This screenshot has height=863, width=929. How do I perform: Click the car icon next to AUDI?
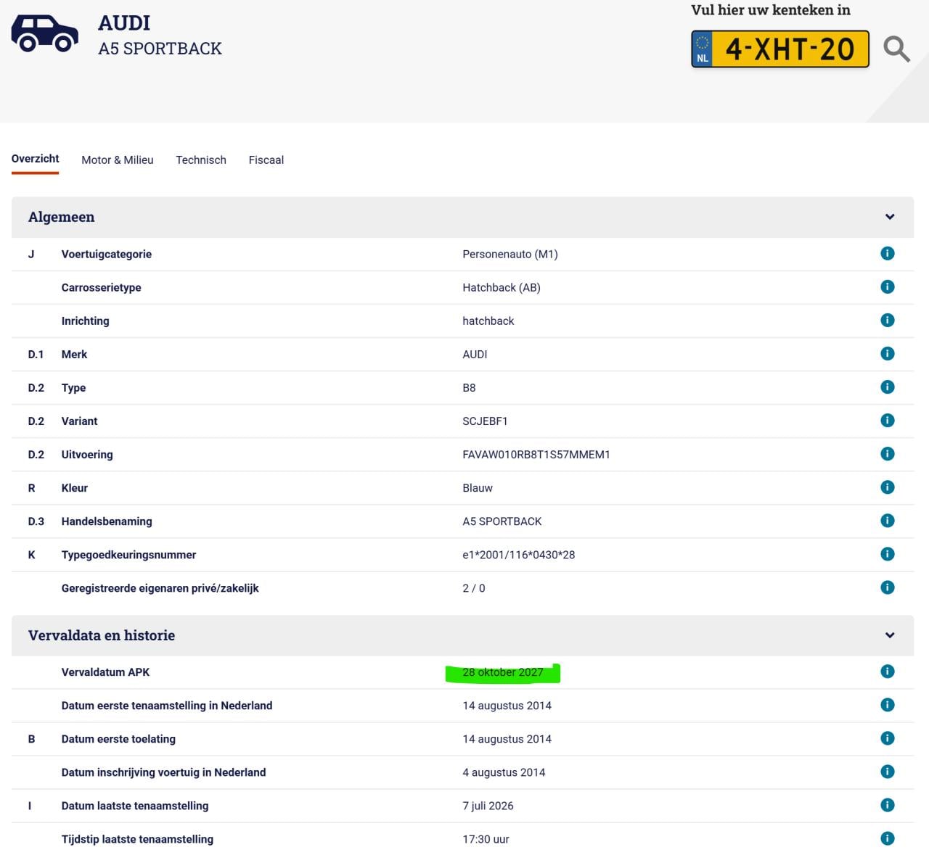[x=44, y=33]
